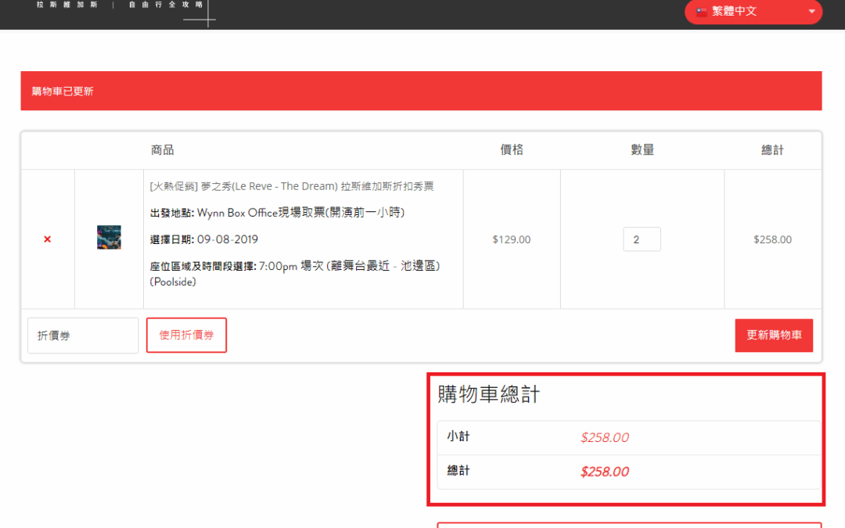
Task: Expand the language dropdown arrow
Action: pyautogui.click(x=811, y=12)
